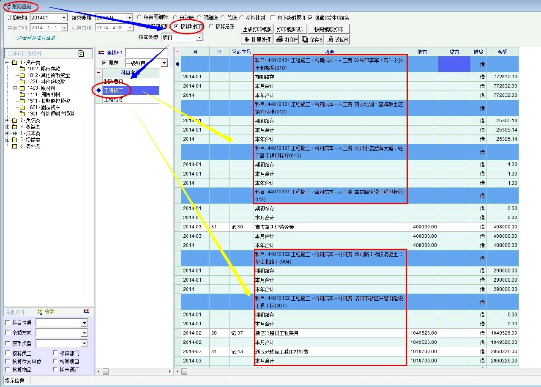
Task: Click the horizontal scrollbar thumb under subject list
Action: pyautogui.click(x=106, y=371)
